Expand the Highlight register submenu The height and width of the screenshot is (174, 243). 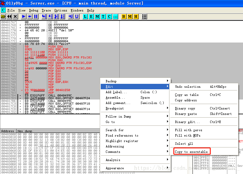(135, 141)
